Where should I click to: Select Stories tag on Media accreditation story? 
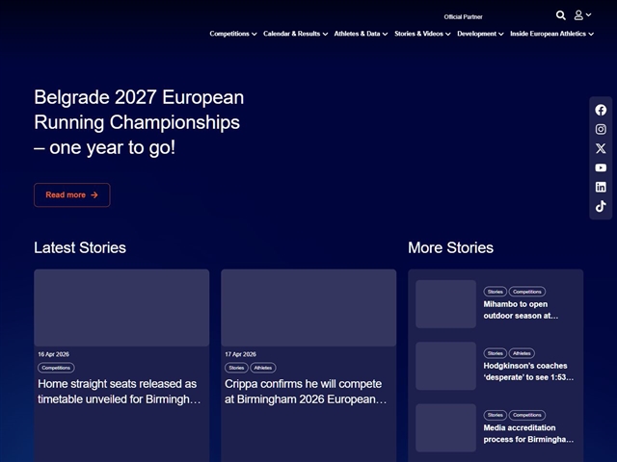(x=495, y=415)
